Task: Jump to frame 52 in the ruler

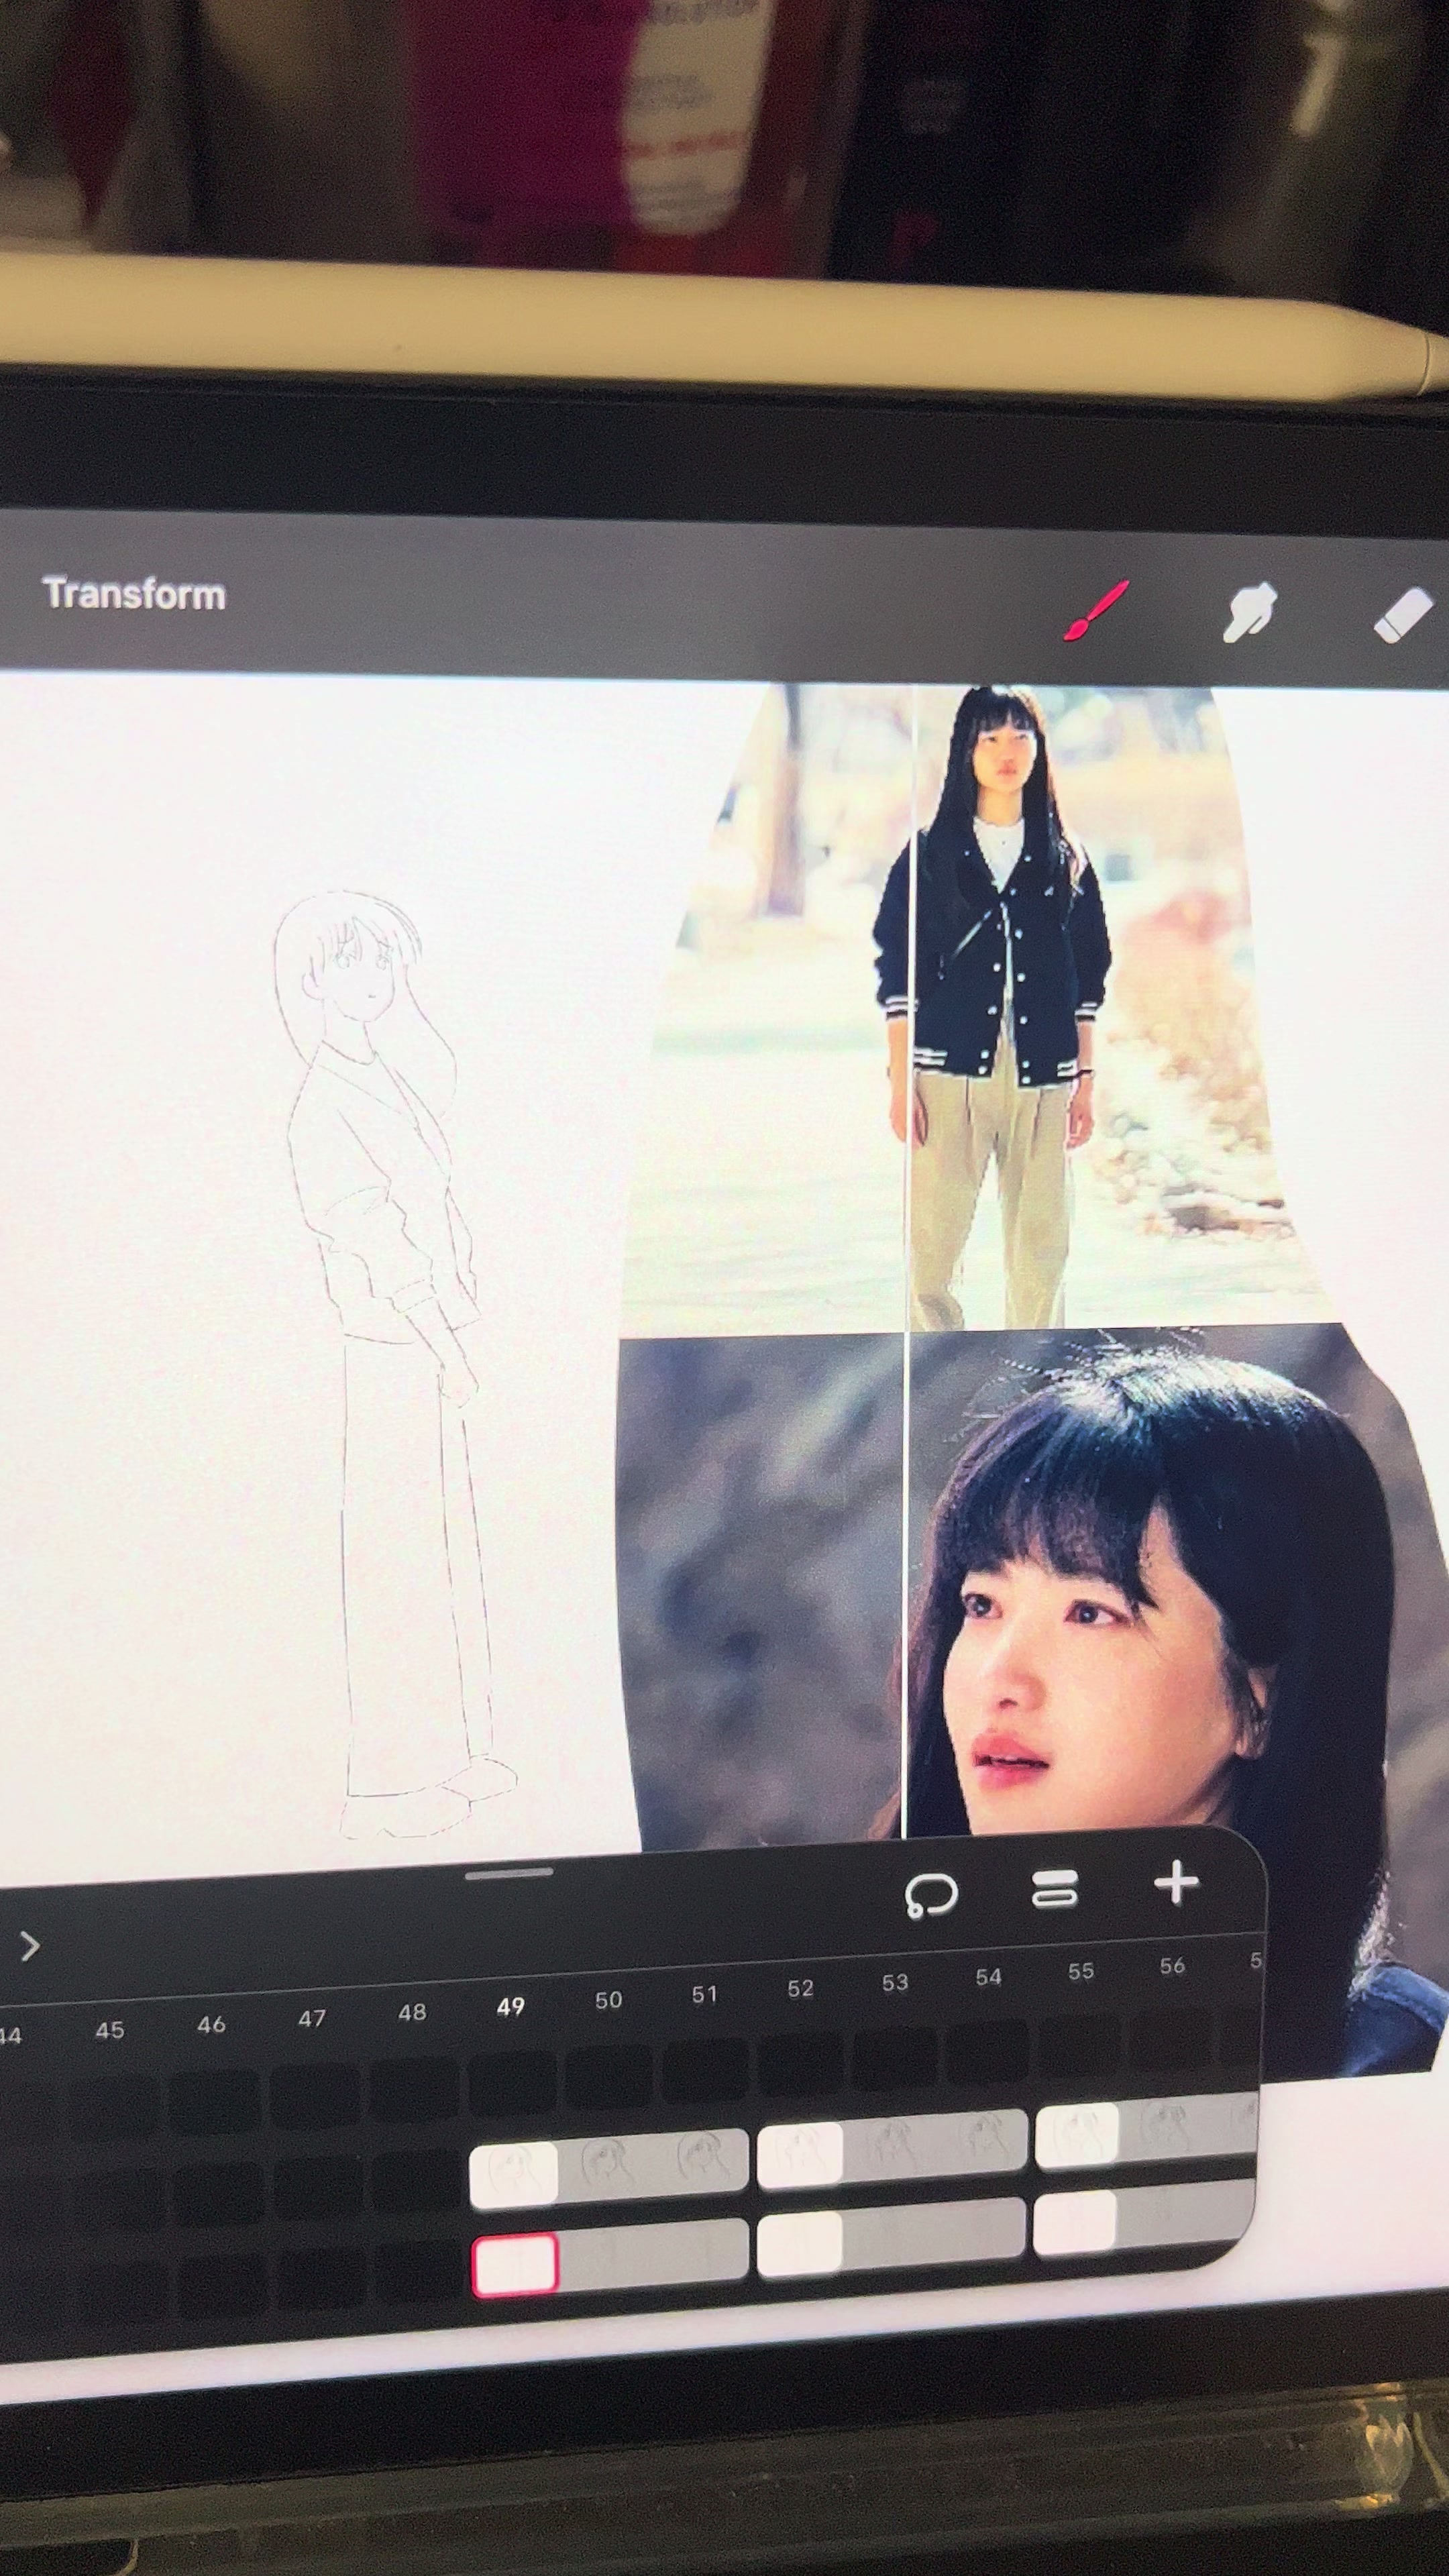Action: (x=800, y=1988)
